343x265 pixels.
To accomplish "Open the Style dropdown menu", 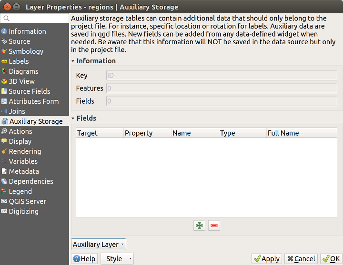I will pos(117,259).
